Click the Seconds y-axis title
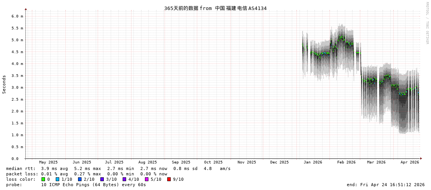The width and height of the screenshot is (431, 190). click(4, 84)
